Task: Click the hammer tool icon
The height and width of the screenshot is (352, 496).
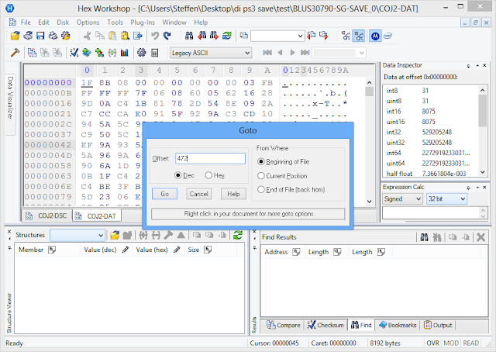Action: pyautogui.click(x=15, y=53)
